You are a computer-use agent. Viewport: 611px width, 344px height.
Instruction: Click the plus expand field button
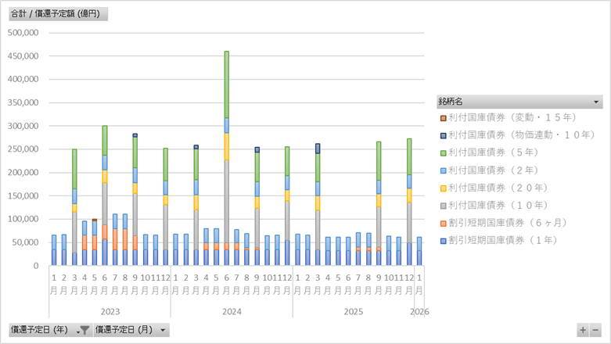583,331
